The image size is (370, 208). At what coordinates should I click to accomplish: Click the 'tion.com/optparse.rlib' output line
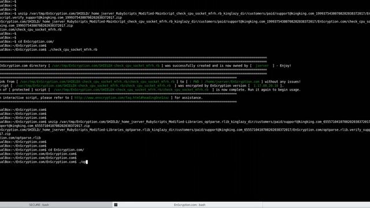[20, 138]
